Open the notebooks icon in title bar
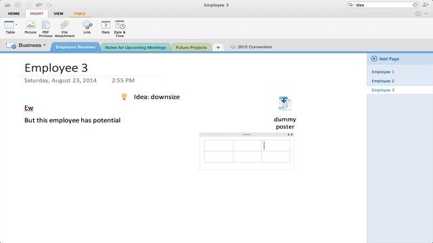Image resolution: width=433 pixels, height=243 pixels. tap(7, 5)
